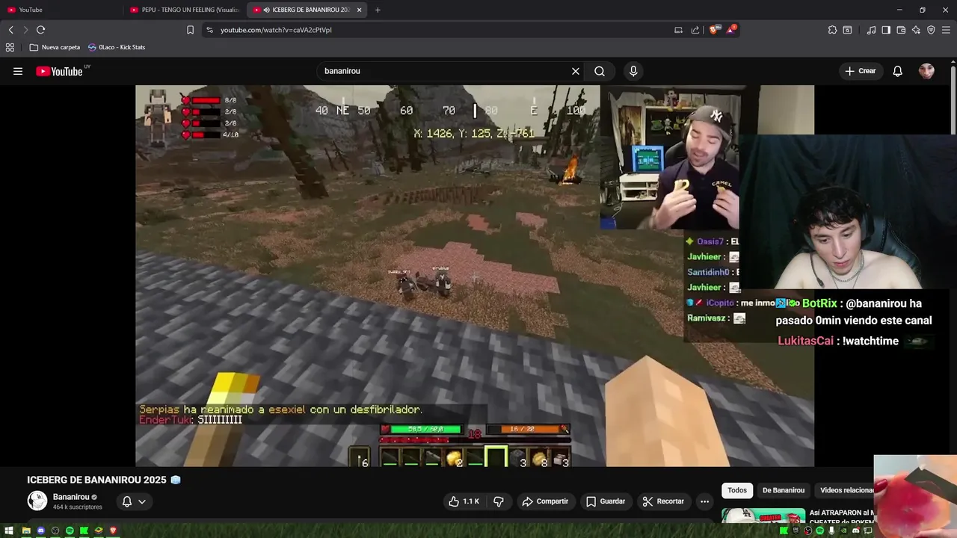
Task: Open the Crear menu
Action: click(860, 71)
